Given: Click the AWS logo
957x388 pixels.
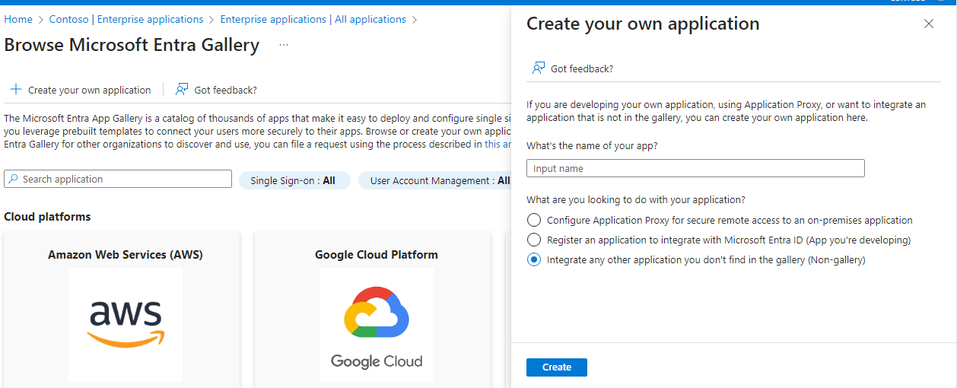Looking at the screenshot, I should tap(126, 325).
